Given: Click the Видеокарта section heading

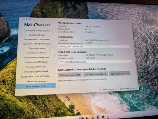Looking at the screenshot, I should click(66, 37).
